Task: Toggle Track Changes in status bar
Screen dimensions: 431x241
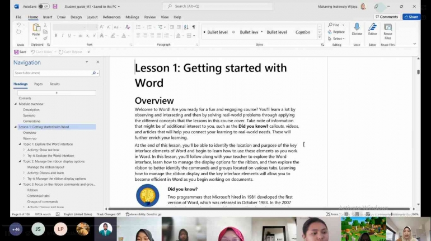Action: (108, 214)
